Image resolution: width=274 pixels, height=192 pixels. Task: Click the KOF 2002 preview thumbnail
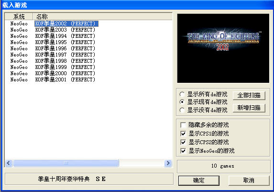(x=223, y=48)
